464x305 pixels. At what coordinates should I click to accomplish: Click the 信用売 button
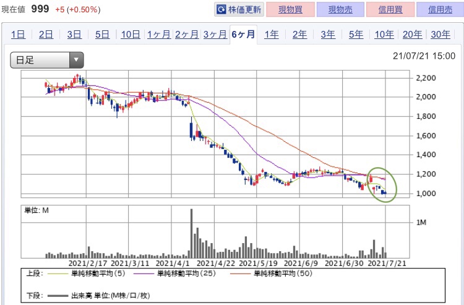click(x=440, y=9)
